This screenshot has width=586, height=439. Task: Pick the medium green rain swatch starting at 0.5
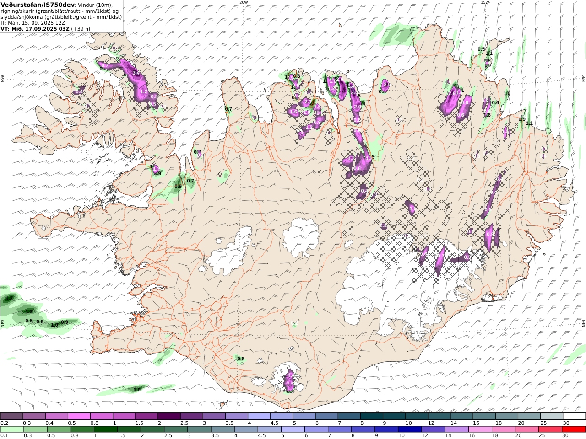59,429
